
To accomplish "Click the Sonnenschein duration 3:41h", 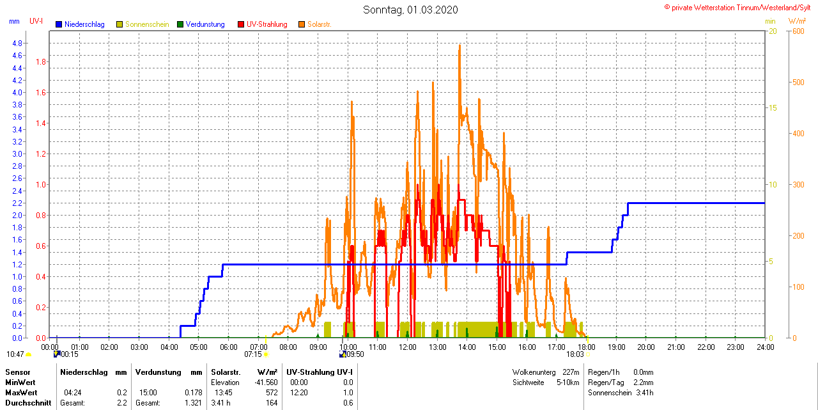I will (645, 392).
